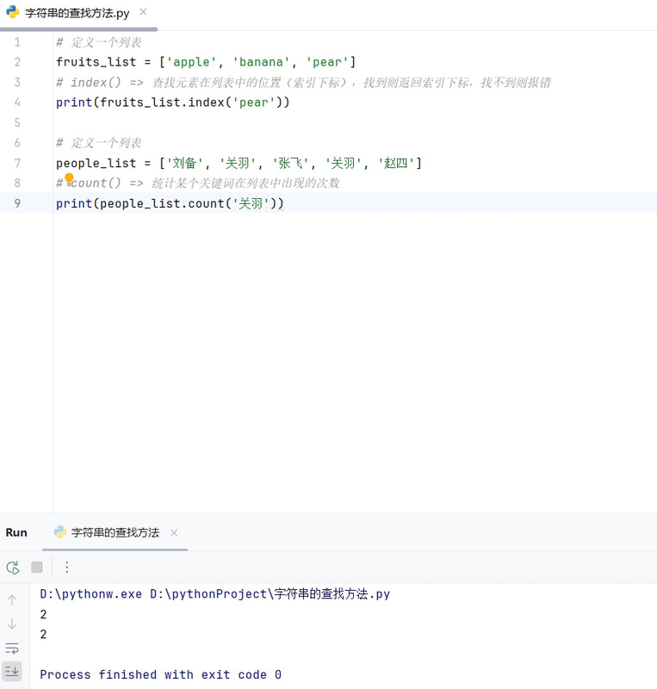This screenshot has height=689, width=657.
Task: Close the 字符串的查找方法.py editor tab
Action: point(143,12)
